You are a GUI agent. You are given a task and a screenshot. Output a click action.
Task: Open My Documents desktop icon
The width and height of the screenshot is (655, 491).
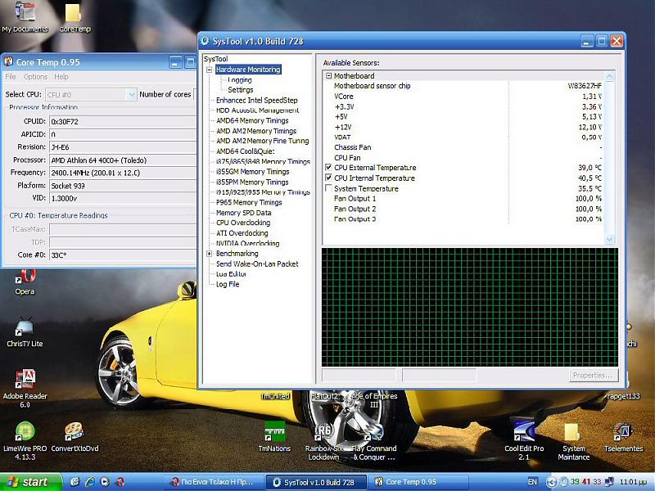pos(25,16)
